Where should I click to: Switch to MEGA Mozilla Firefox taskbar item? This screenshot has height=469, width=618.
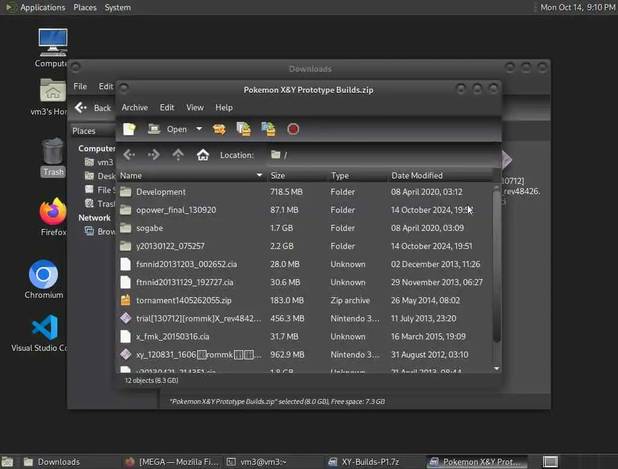coord(172,462)
